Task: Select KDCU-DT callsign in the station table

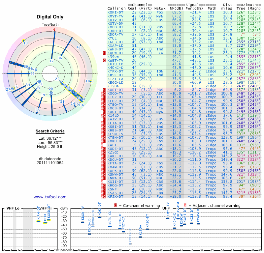Action: [x=115, y=160]
